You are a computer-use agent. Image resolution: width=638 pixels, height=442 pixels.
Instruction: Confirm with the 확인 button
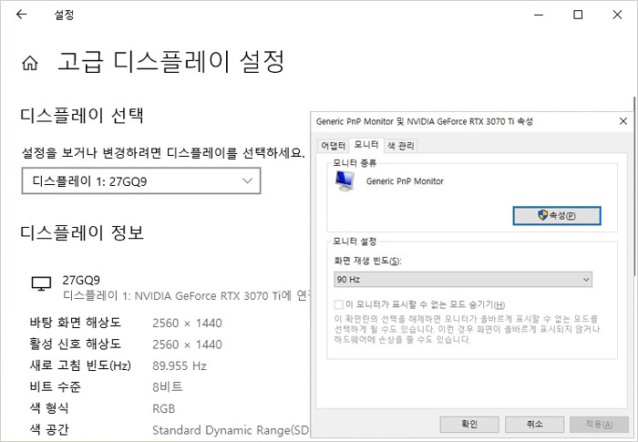(469, 424)
